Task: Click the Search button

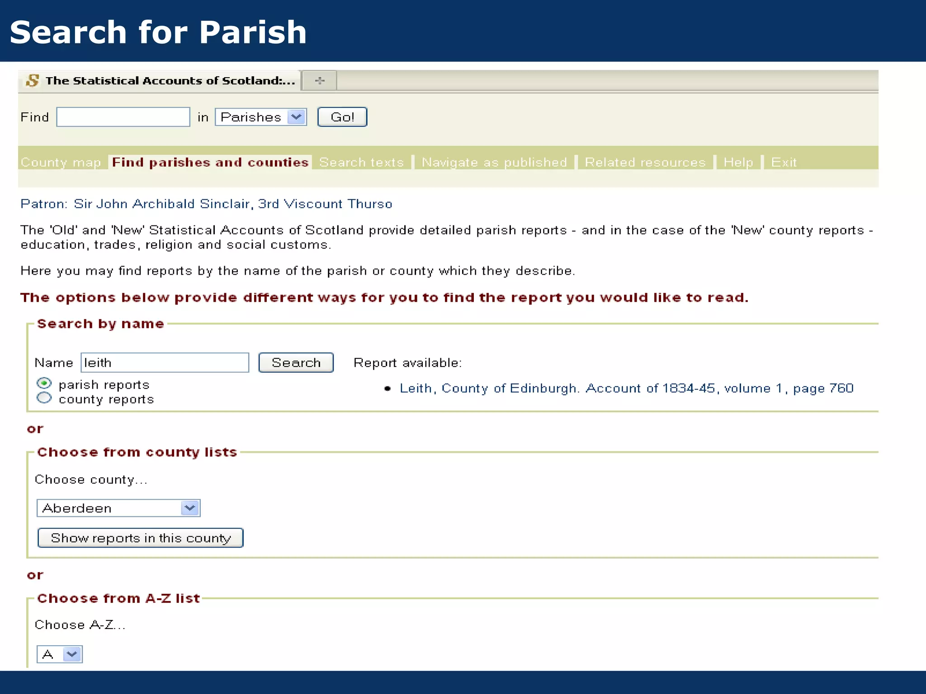Action: [296, 363]
